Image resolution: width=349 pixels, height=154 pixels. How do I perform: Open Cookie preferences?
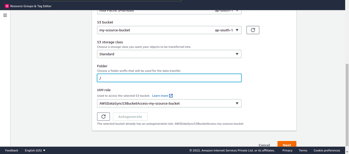click(x=327, y=150)
